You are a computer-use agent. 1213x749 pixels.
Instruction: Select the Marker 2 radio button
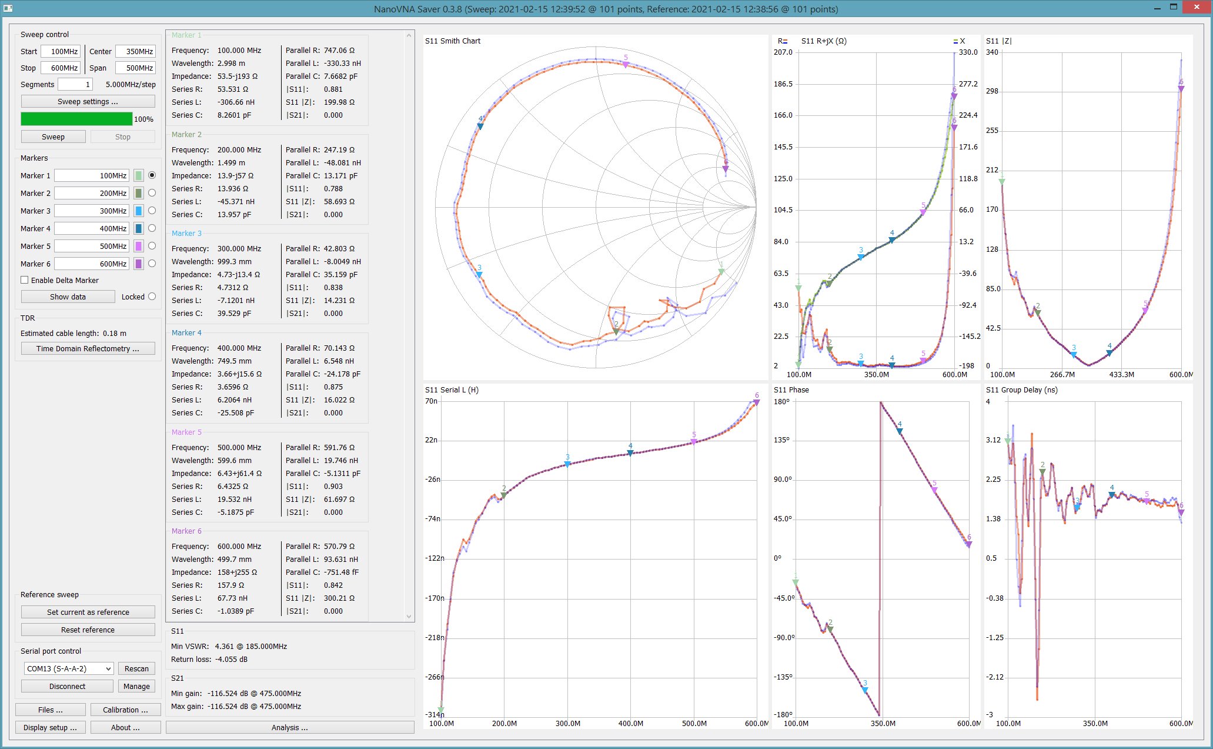152,193
